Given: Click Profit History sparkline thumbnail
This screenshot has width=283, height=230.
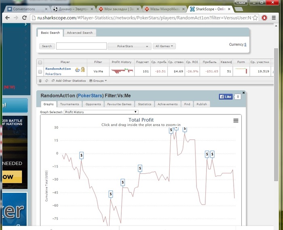Looking at the screenshot, I should tap(122, 71).
